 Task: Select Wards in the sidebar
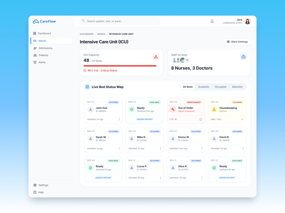51,41
